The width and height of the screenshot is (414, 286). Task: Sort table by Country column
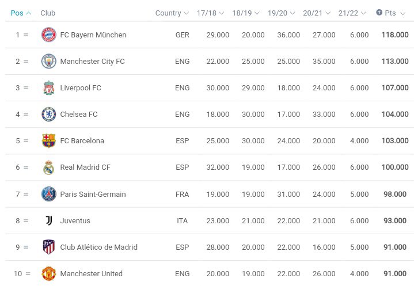click(x=172, y=13)
